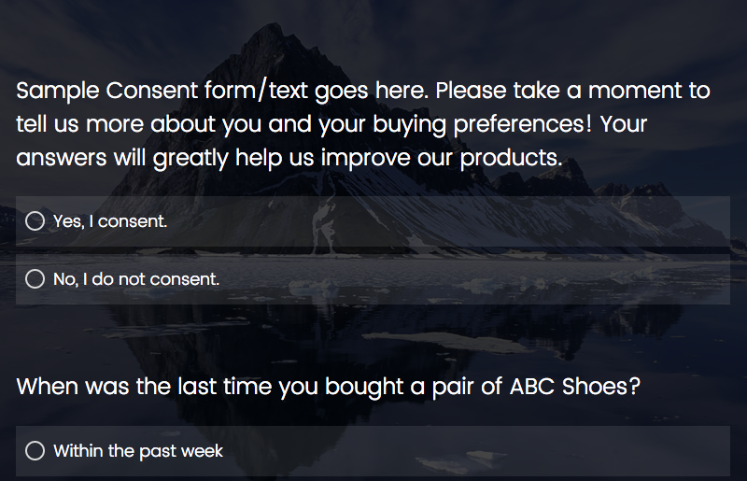Click the water reflection between the two questions
Screen dimensions: 747x481
pyautogui.click(x=373, y=336)
